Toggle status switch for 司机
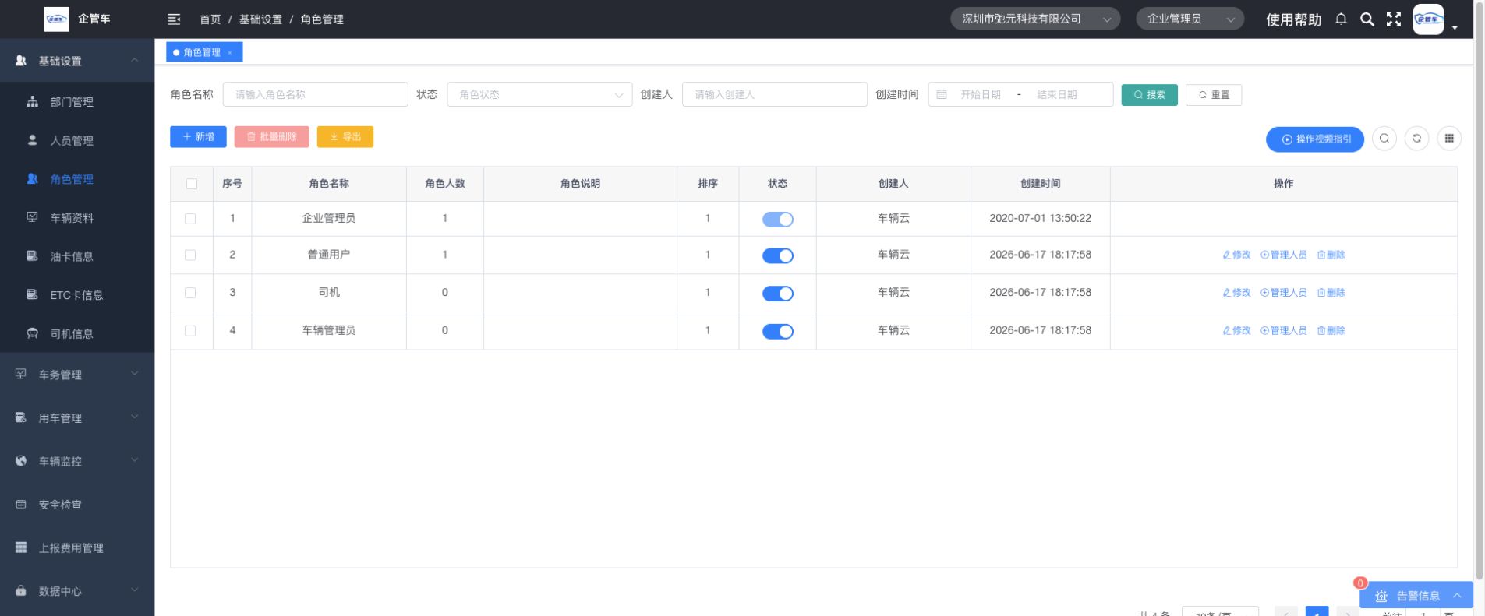1485x616 pixels. click(778, 294)
